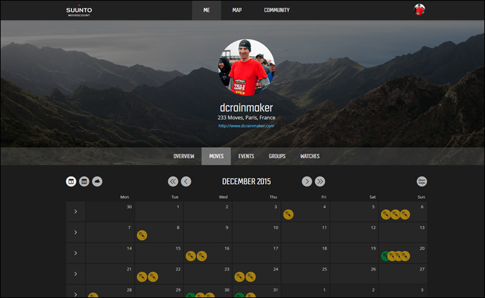Open the first move on Wednesday December 16
The width and height of the screenshot is (485, 298).
191,256
